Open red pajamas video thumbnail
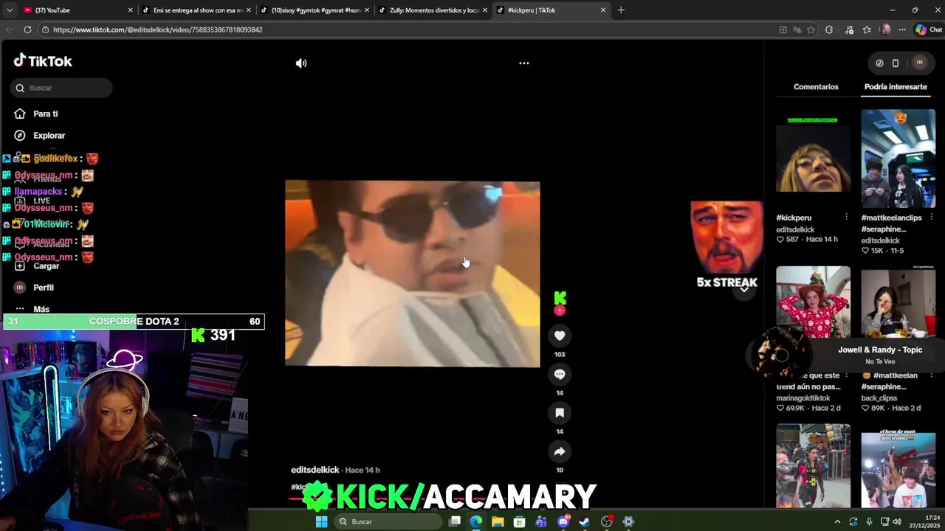Image resolution: width=945 pixels, height=531 pixels. click(x=813, y=302)
